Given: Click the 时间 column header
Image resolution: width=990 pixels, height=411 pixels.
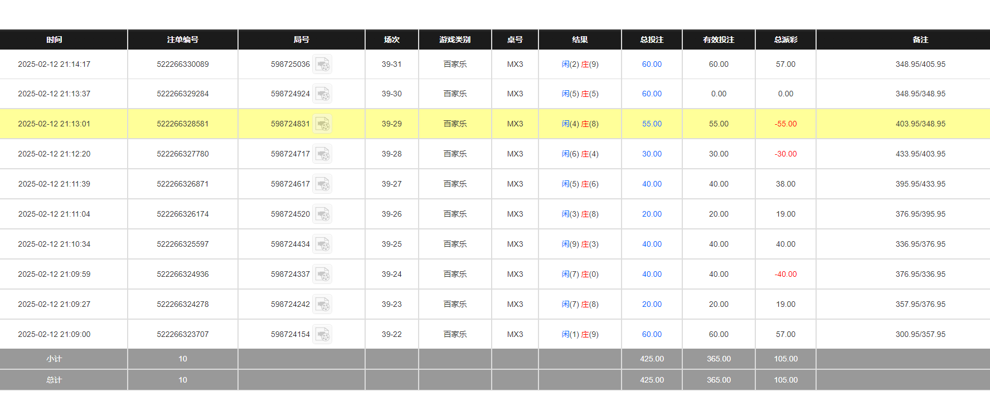Looking at the screenshot, I should pos(54,40).
